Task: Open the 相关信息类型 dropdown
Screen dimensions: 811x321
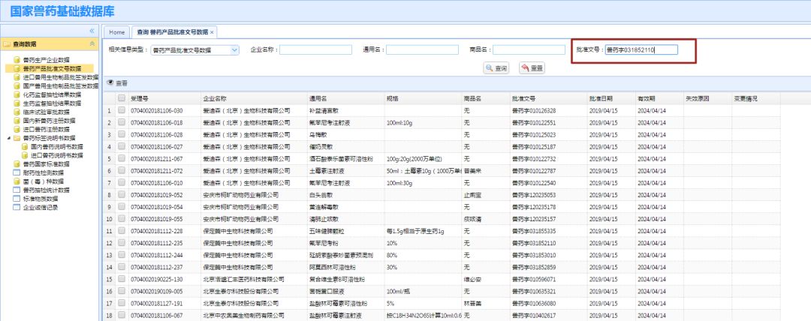Action: pyautogui.click(x=234, y=50)
